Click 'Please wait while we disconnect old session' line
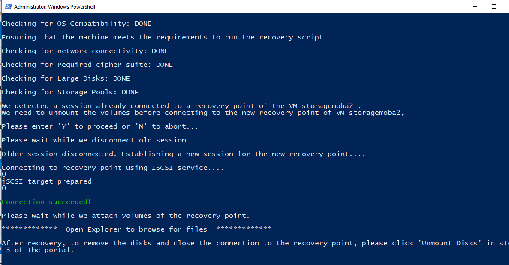Viewport: 509px width, 265px height. tap(99, 140)
